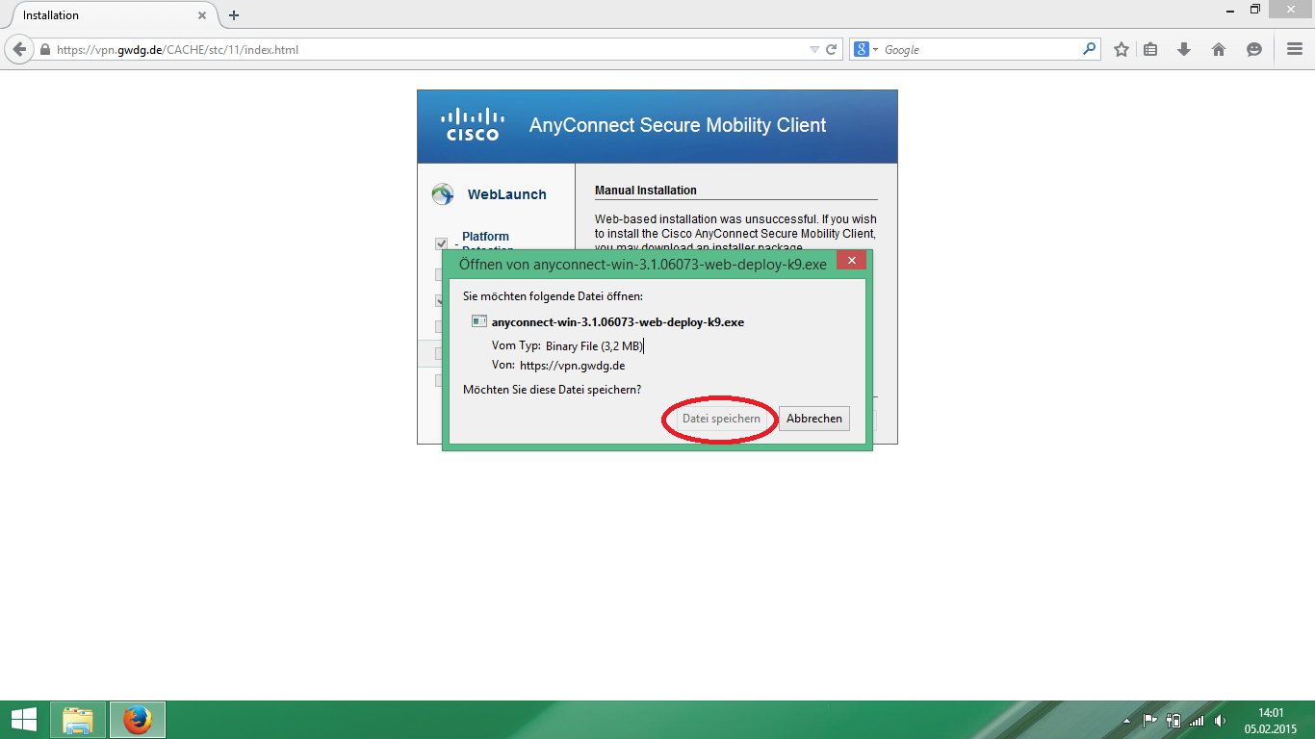Click the smiley chat icon in toolbar

1253,49
